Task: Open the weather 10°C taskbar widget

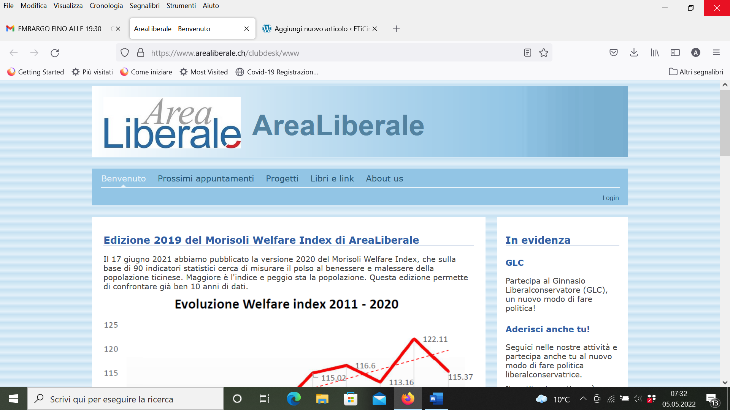Action: click(553, 399)
